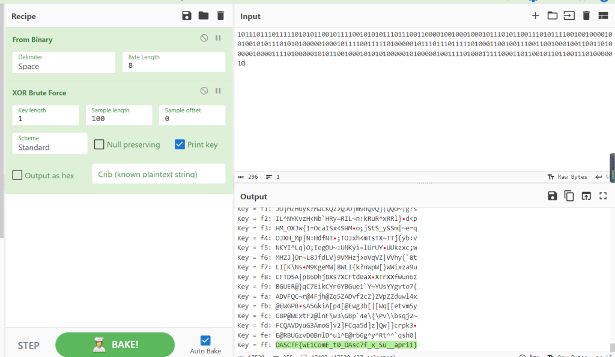Disable the From Binary operation

pos(204,38)
